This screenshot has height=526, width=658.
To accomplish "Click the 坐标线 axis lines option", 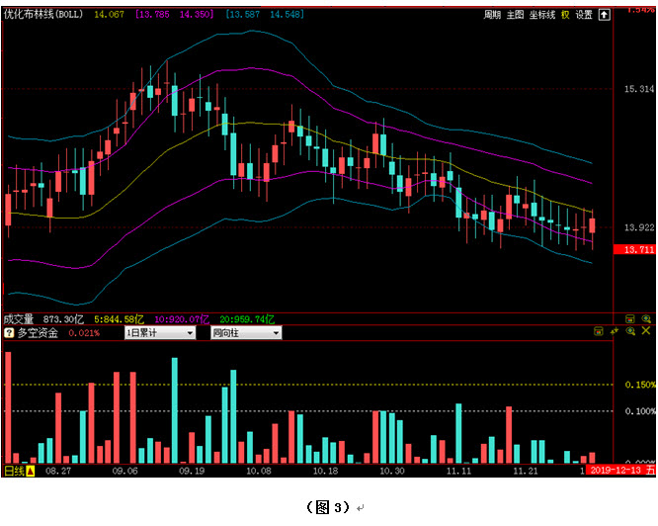I will click(x=542, y=15).
